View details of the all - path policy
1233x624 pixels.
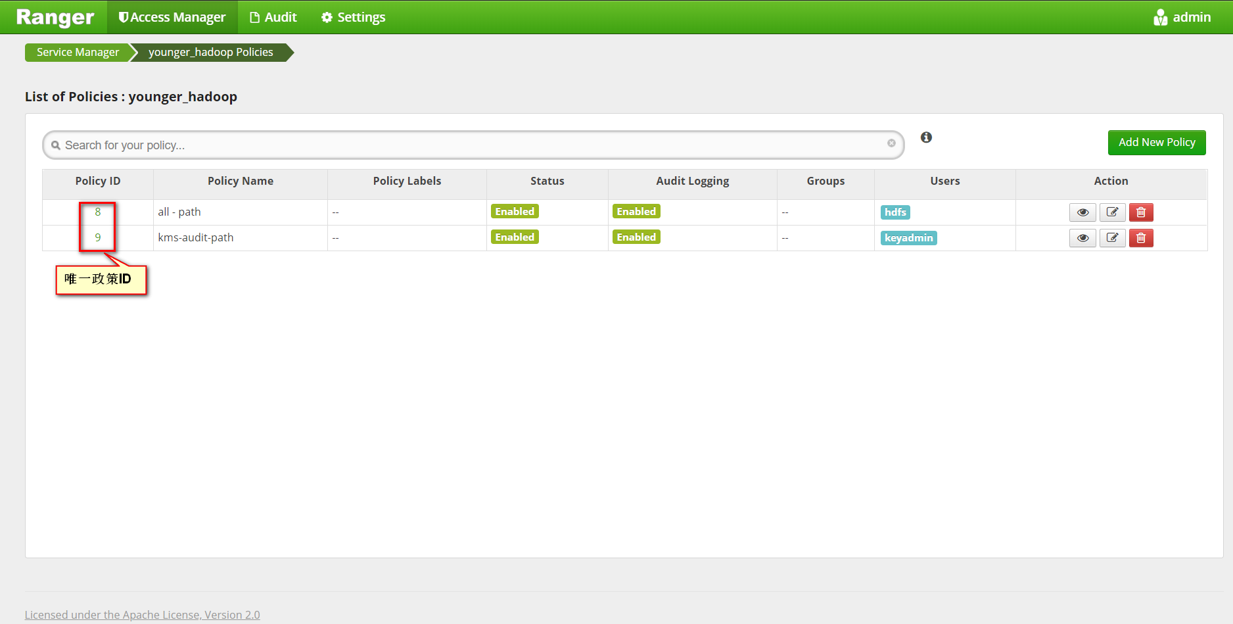1082,212
